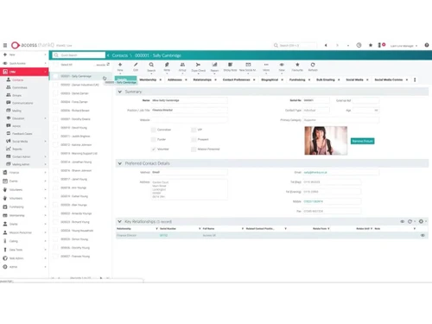The image size is (432, 324).
Task: Open Contacts in CRM sidebar
Action: click(17, 79)
